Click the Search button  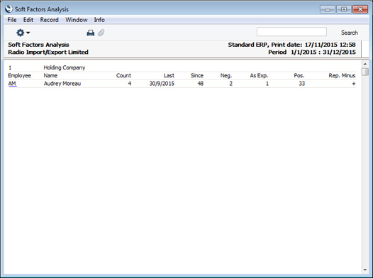click(x=349, y=33)
